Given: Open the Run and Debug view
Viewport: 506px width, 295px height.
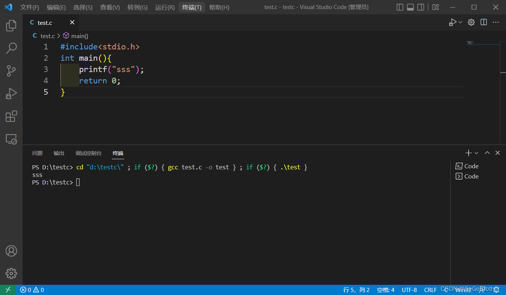Looking at the screenshot, I should (x=11, y=93).
